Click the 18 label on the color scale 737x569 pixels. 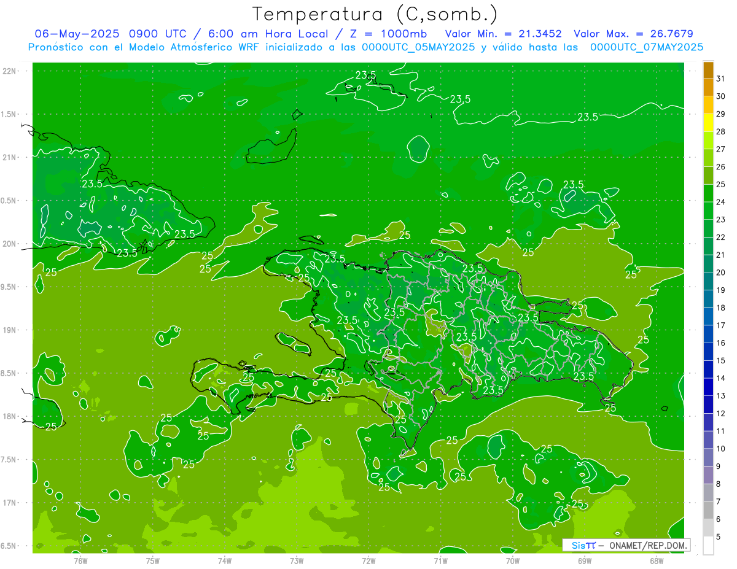(721, 308)
